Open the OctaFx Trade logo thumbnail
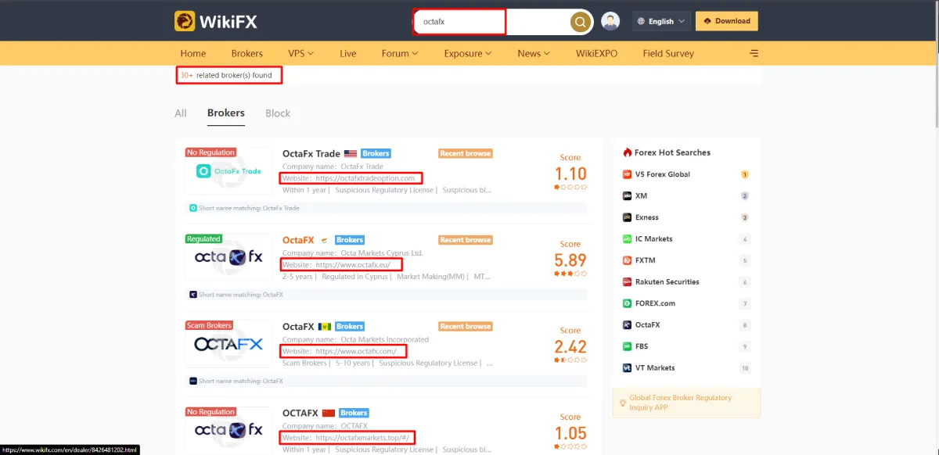Image resolution: width=939 pixels, height=455 pixels. pyautogui.click(x=229, y=171)
